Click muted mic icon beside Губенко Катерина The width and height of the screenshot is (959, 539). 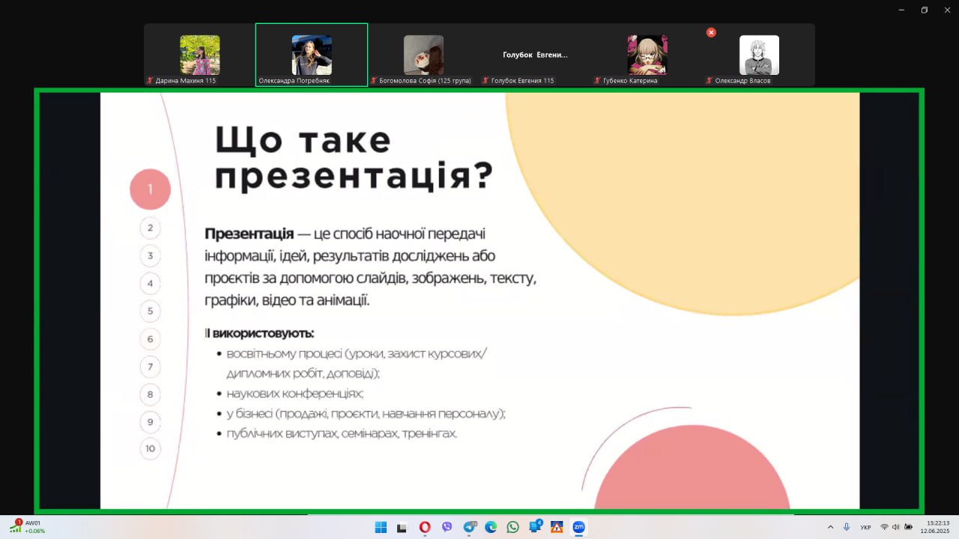tap(597, 80)
